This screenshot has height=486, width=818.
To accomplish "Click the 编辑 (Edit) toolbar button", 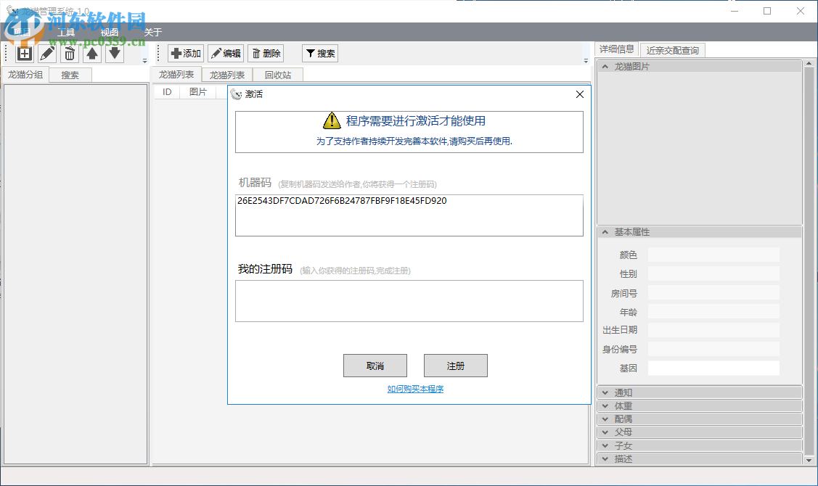I will tap(226, 52).
